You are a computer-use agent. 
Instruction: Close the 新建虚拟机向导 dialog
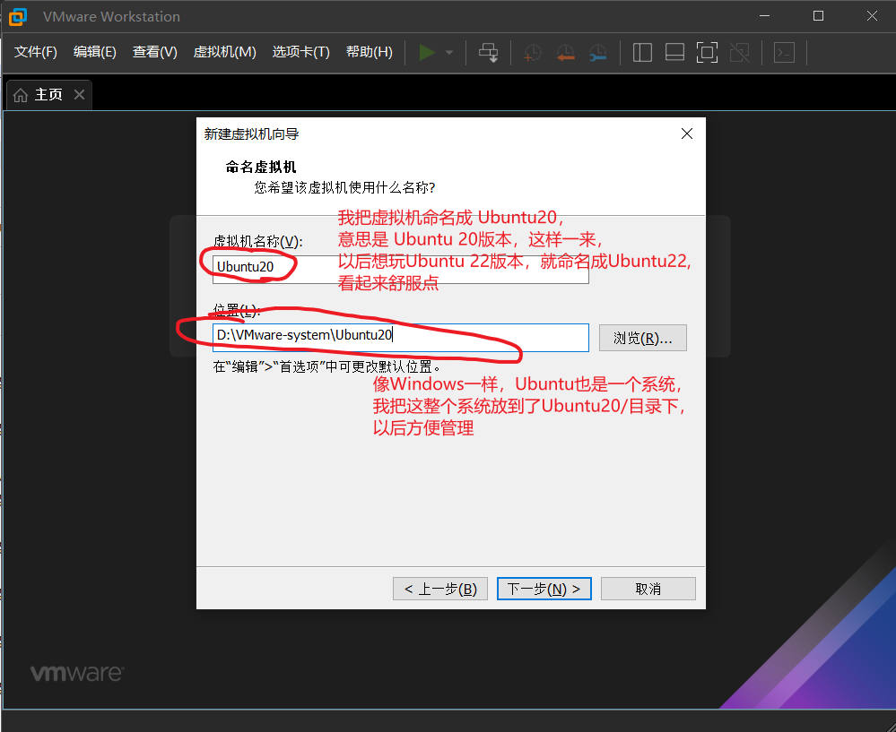tap(687, 133)
